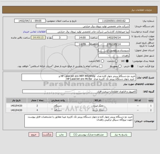The height and width of the screenshot is (154, 160).
Task: Select the جزیی purchase type radio
Action: coord(132,66)
